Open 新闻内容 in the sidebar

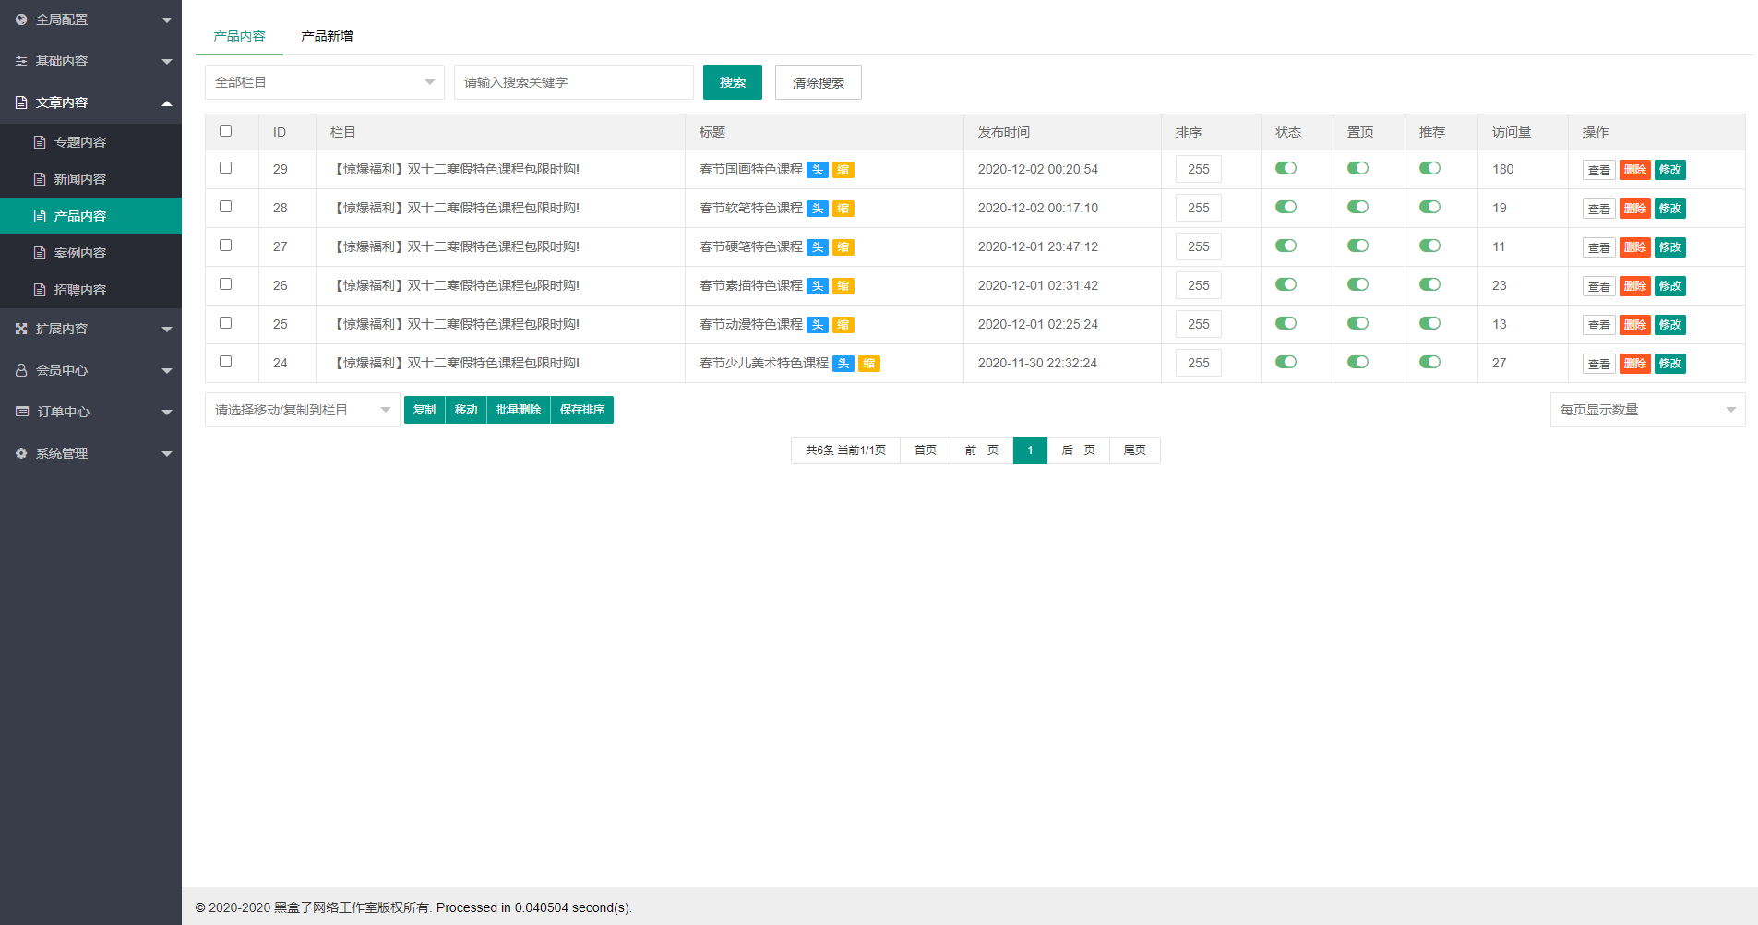coord(90,179)
